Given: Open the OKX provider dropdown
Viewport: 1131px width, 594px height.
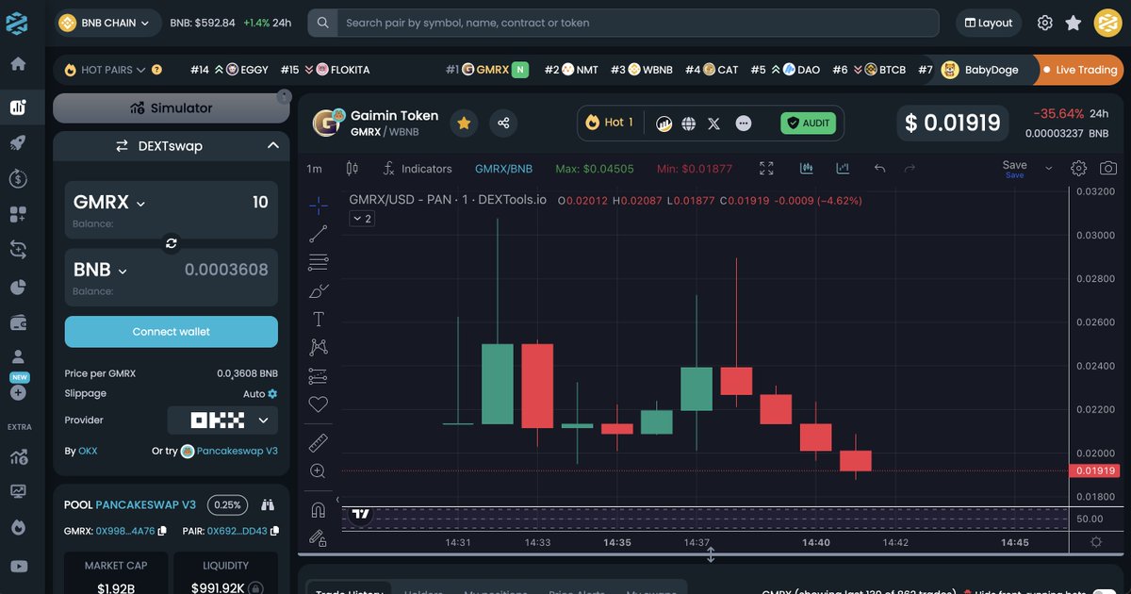Looking at the screenshot, I should pos(222,421).
